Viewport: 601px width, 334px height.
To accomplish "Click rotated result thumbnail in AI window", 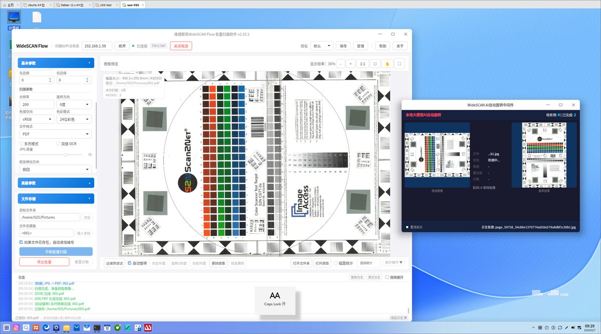I will click(544, 155).
